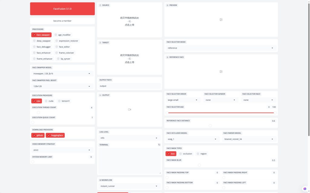Click the video icon in the Output panel

pyautogui.click(x=130, y=110)
